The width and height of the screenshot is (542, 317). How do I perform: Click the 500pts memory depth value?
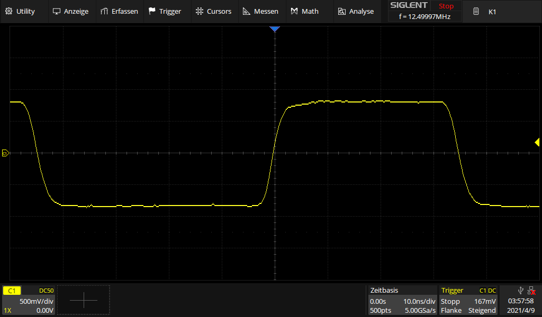point(381,311)
